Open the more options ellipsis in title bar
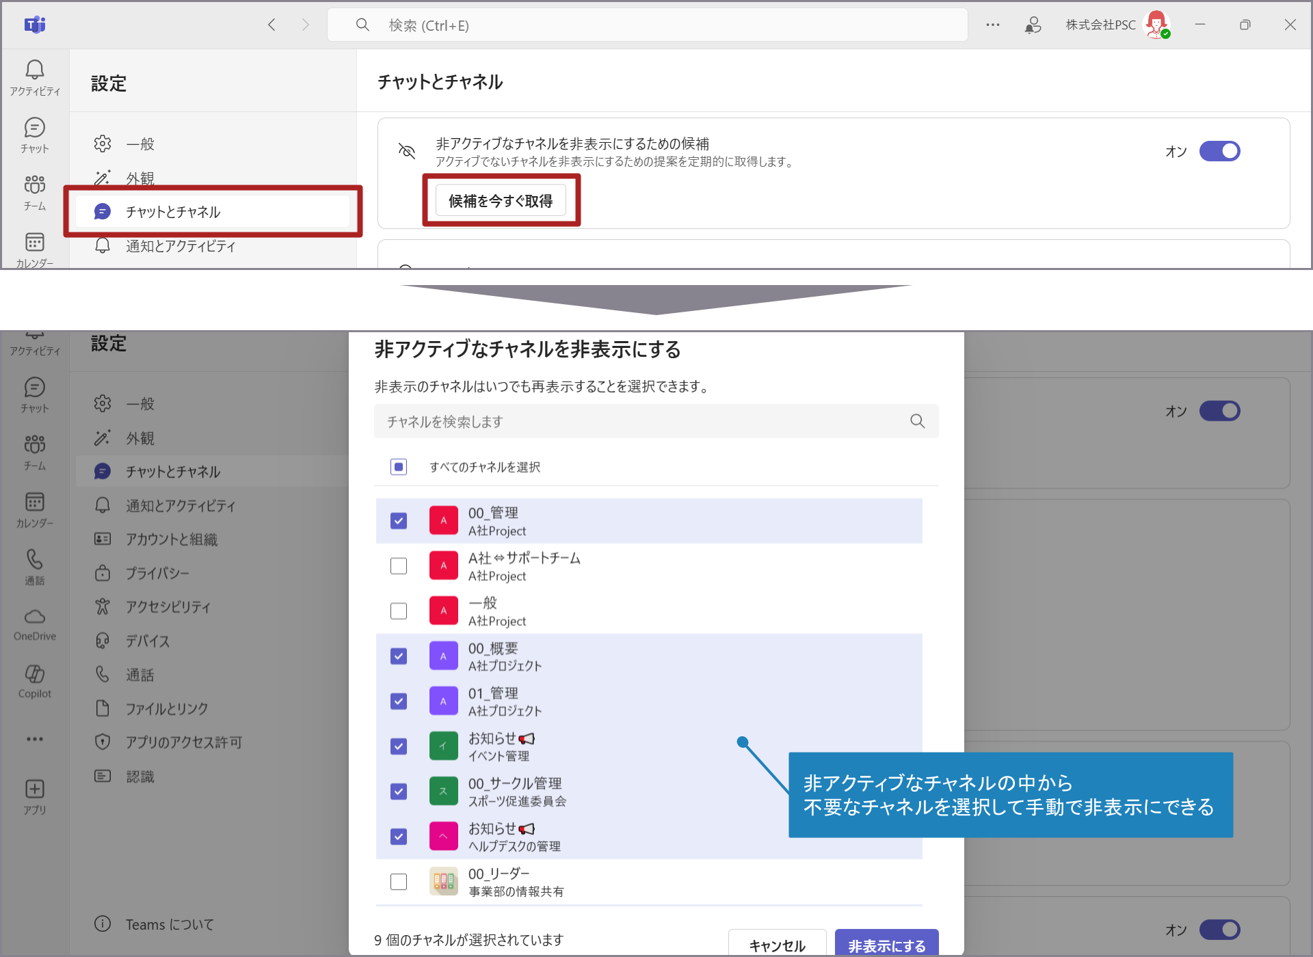The width and height of the screenshot is (1313, 957). click(x=993, y=25)
